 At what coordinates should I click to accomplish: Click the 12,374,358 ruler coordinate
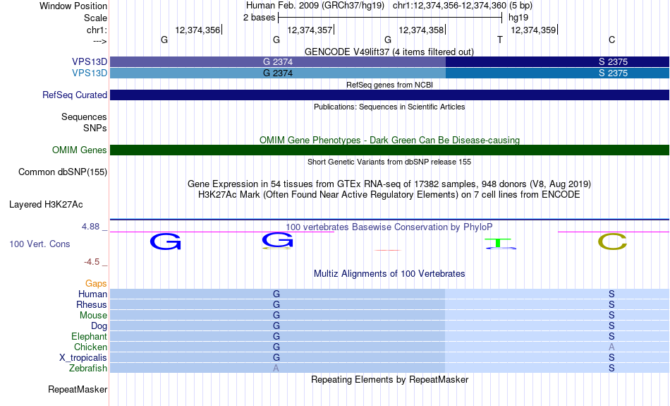click(x=421, y=30)
